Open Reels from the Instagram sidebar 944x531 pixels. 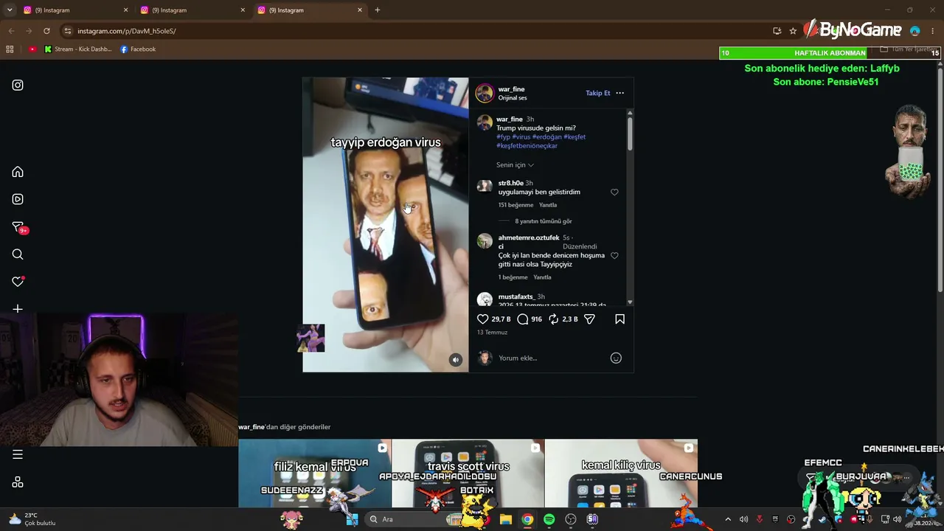click(18, 199)
